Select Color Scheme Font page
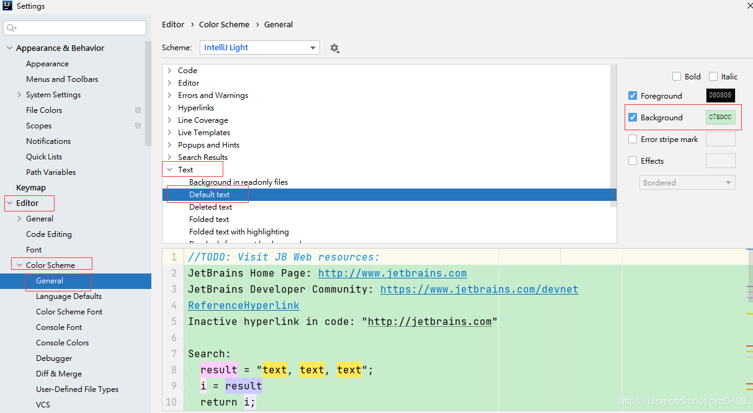Viewport: 753px width, 413px height. [69, 311]
